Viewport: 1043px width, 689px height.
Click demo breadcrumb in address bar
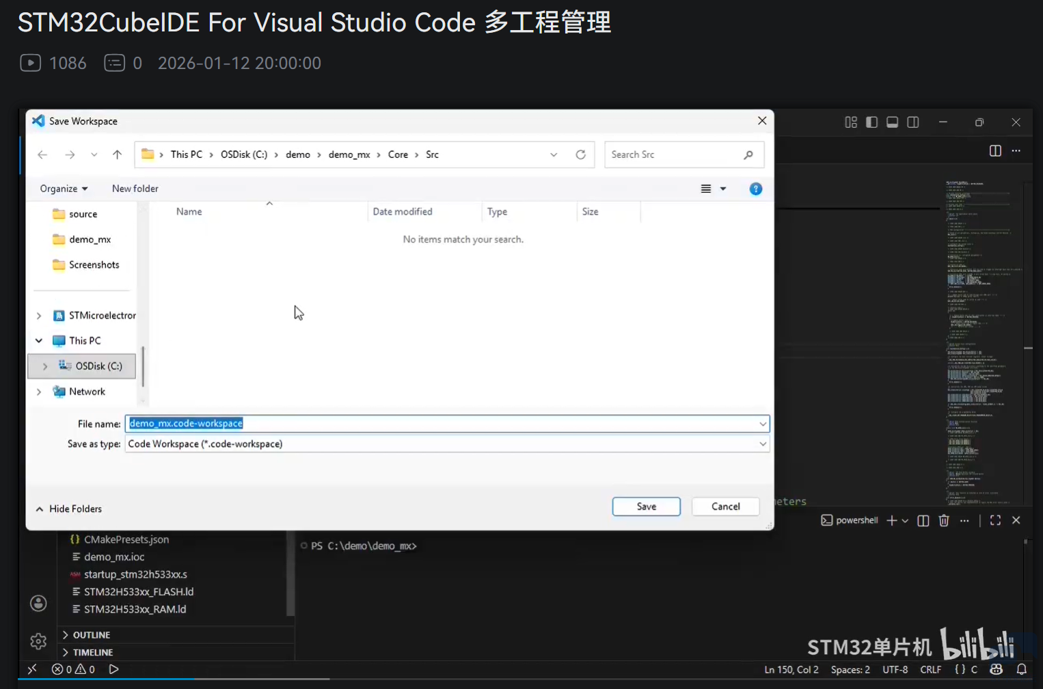298,154
